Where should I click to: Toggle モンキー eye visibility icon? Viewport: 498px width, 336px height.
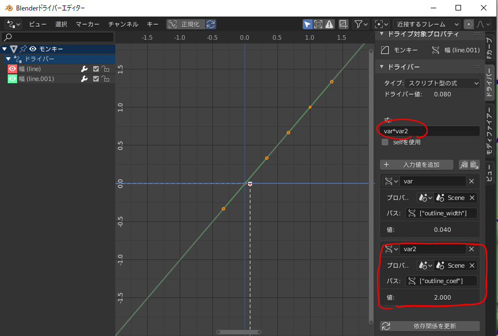click(x=33, y=49)
